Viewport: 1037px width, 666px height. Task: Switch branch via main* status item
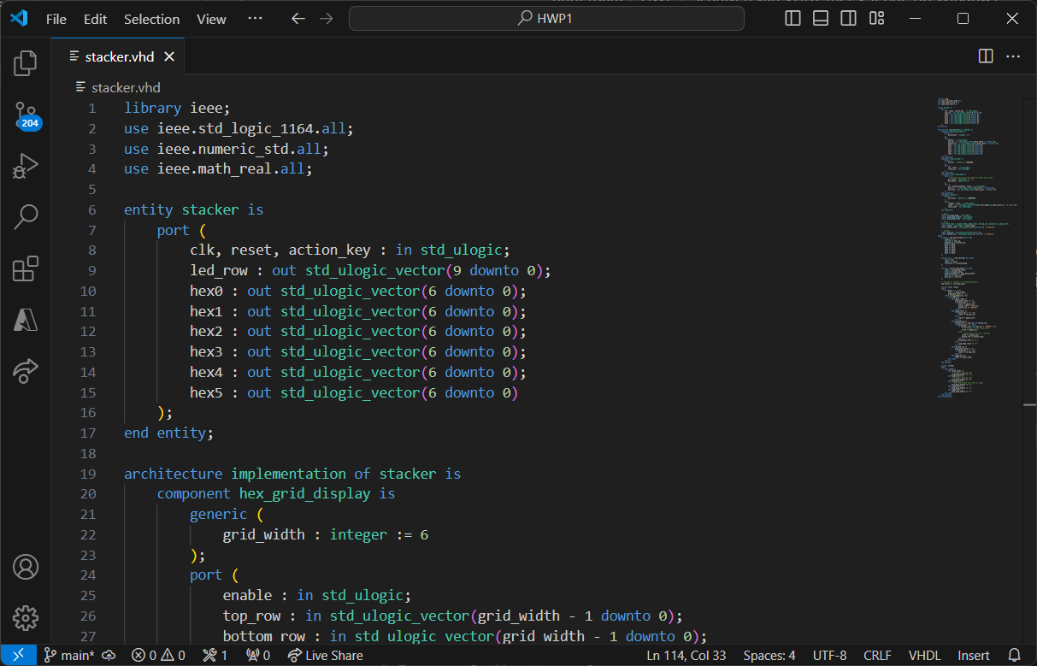pos(69,655)
